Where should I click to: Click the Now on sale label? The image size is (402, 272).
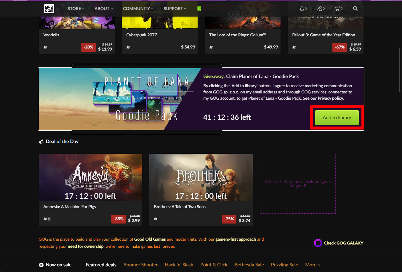point(59,265)
